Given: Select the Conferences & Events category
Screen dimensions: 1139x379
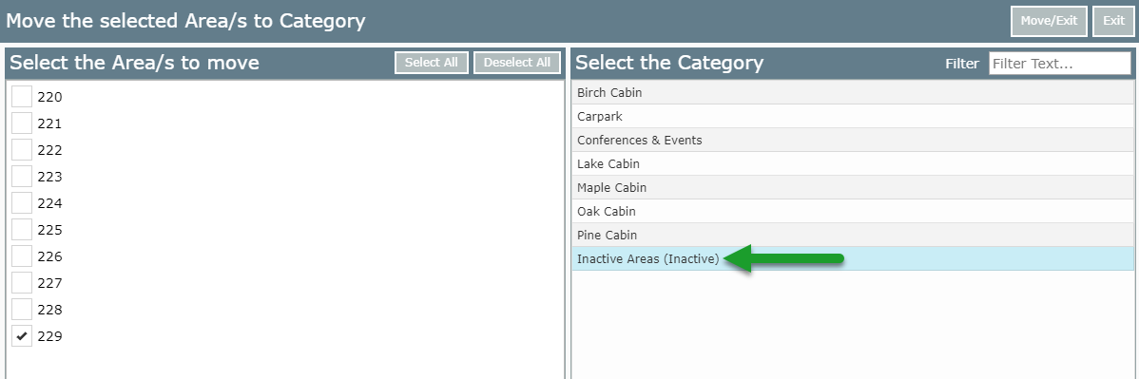Looking at the screenshot, I should [x=852, y=140].
